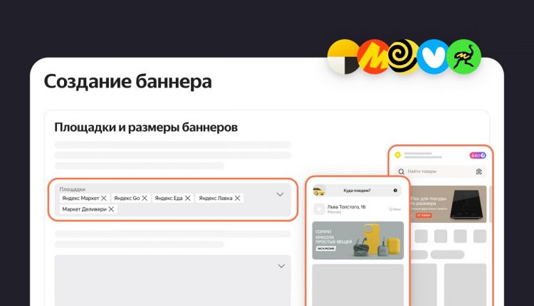Screen dimensions: 534x306
Task: Expand the Площадки dropdown chevron
Action: pyautogui.click(x=280, y=195)
